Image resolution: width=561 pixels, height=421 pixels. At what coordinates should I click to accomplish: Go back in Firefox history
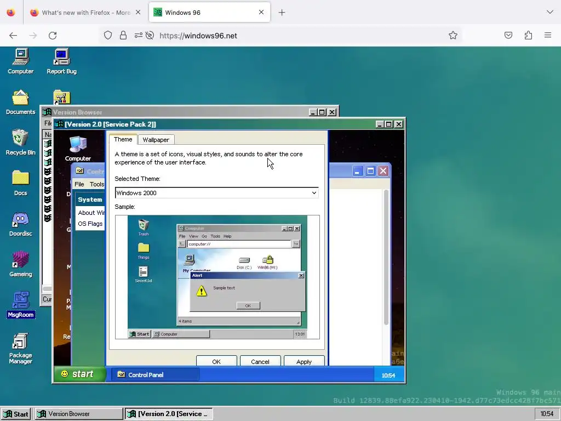pyautogui.click(x=13, y=36)
